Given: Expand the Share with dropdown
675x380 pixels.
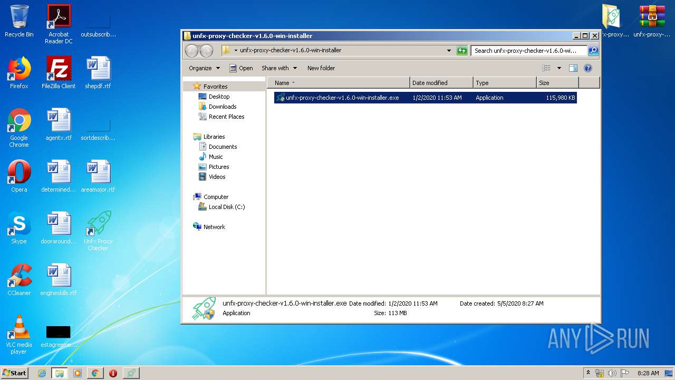Looking at the screenshot, I should (x=279, y=68).
